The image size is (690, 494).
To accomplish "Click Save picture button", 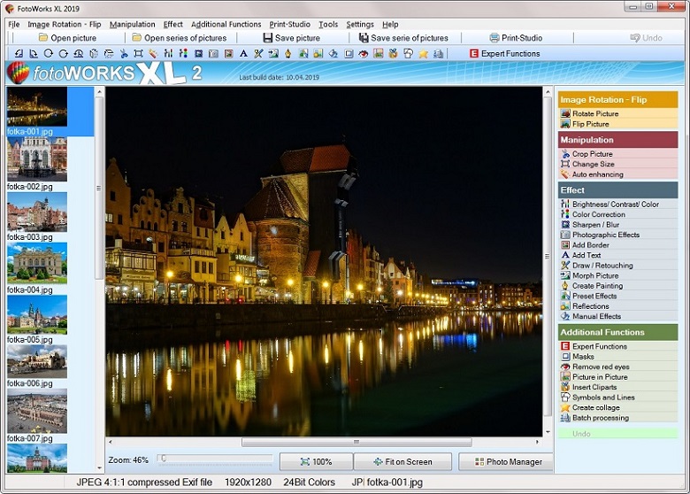I will [x=291, y=38].
